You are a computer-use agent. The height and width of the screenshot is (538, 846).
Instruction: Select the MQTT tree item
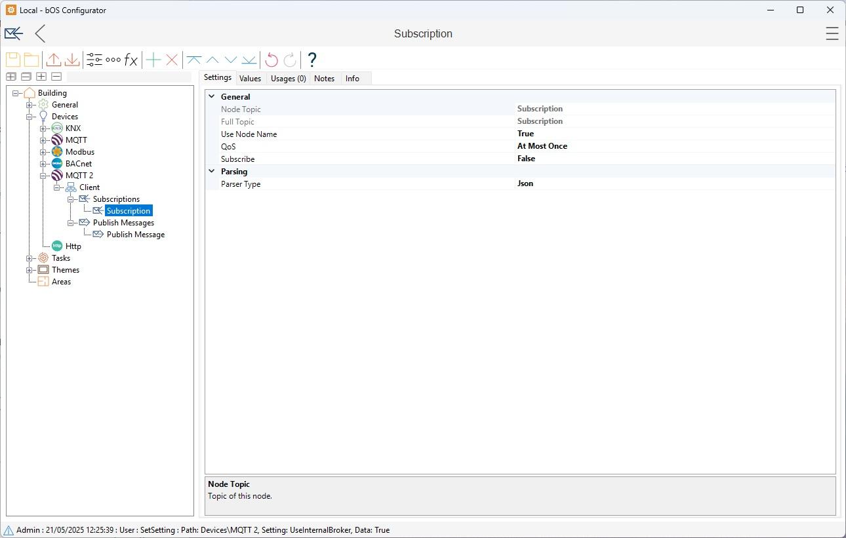coord(76,140)
